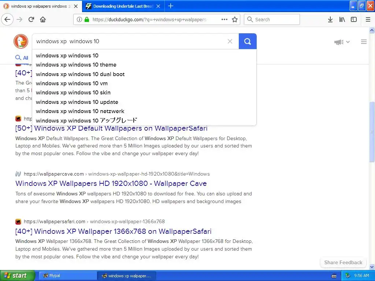Show site information icon in address bar

pyautogui.click(x=79, y=19)
